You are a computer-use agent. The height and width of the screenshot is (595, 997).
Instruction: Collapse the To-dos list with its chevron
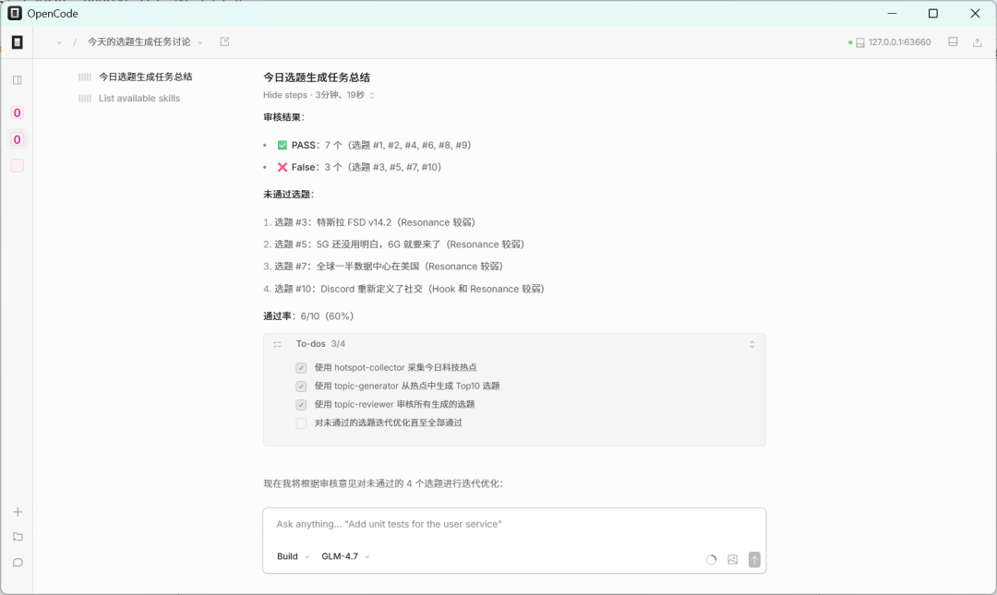(751, 343)
